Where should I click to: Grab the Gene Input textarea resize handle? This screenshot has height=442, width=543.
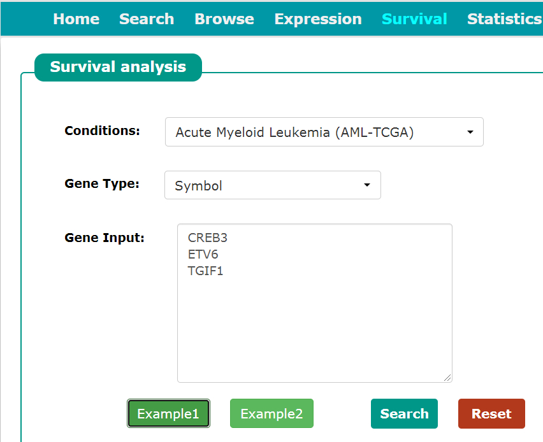(x=447, y=378)
